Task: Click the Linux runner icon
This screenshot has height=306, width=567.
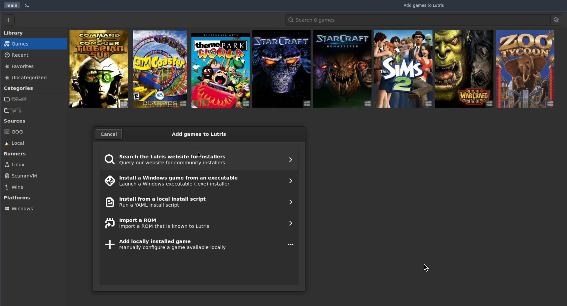Action: pyautogui.click(x=7, y=165)
